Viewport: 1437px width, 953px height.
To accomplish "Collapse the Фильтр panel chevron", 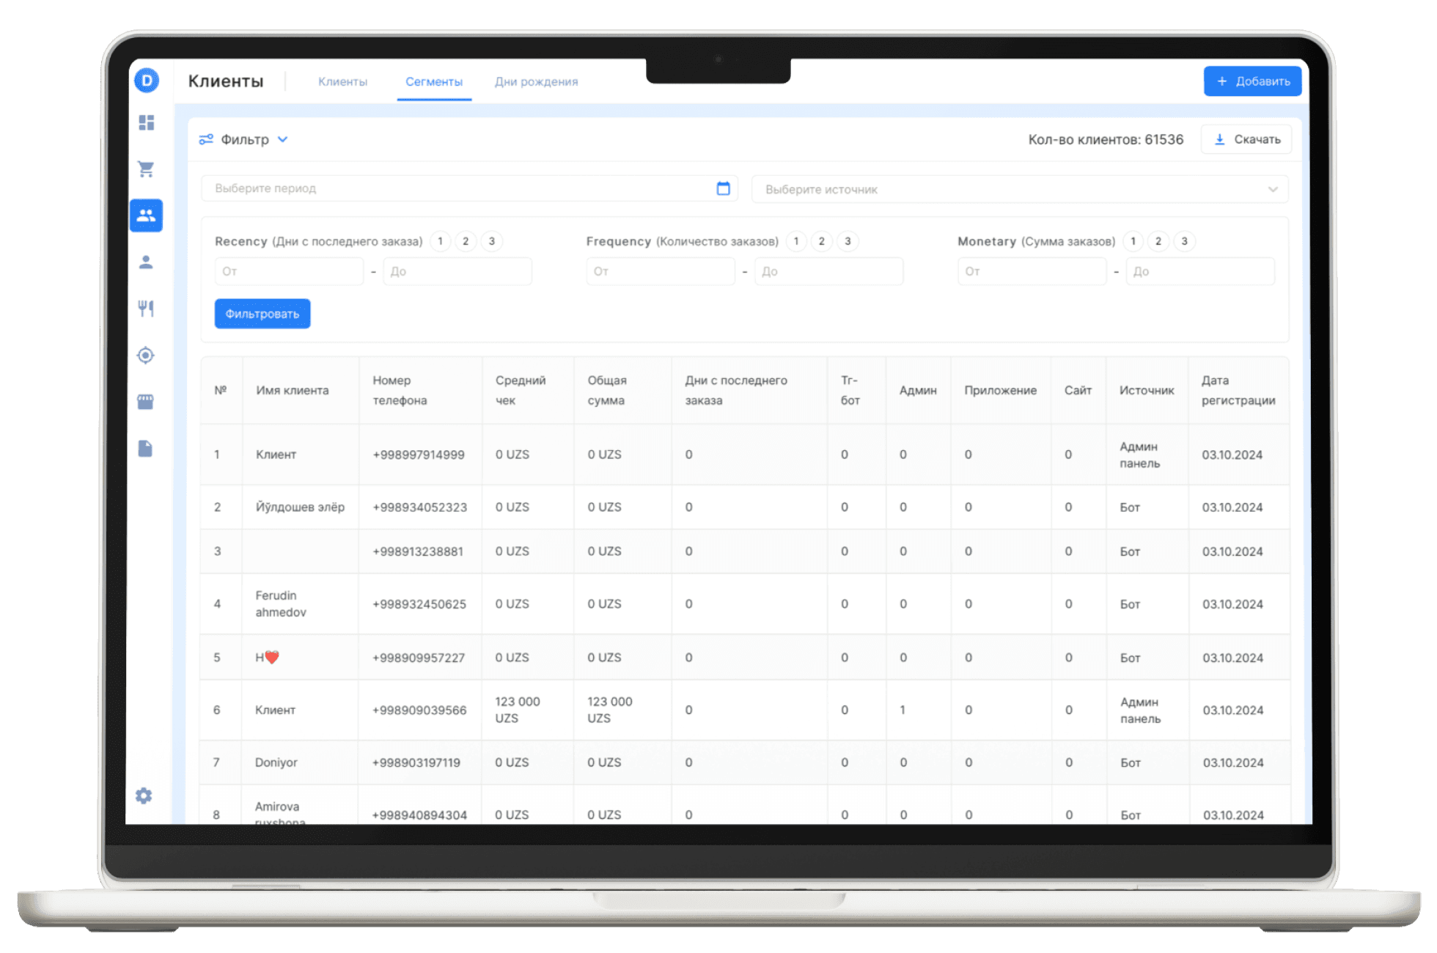I will (283, 139).
